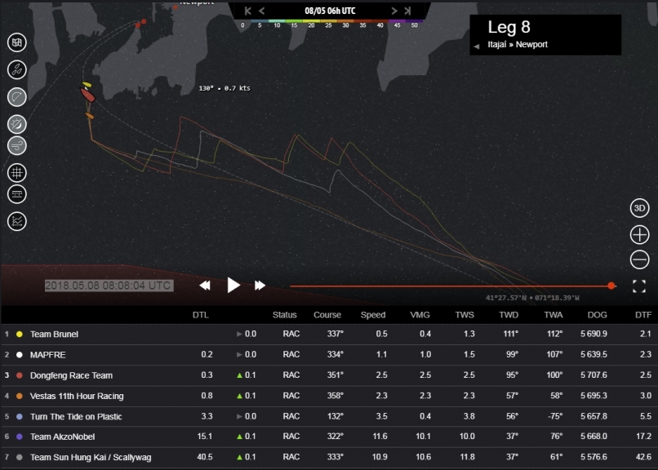
Task: Open the map layers icon
Action: (x=17, y=42)
